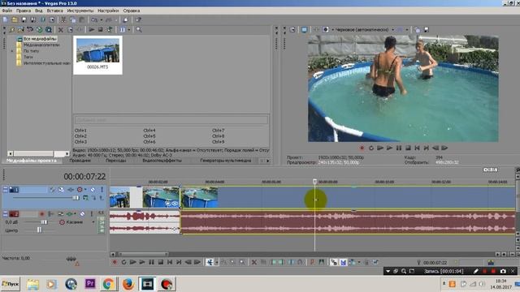Image resolution: width=520 pixels, height=292 pixels.
Task: Toggle Solo on audio track 2
Action: click(x=92, y=214)
